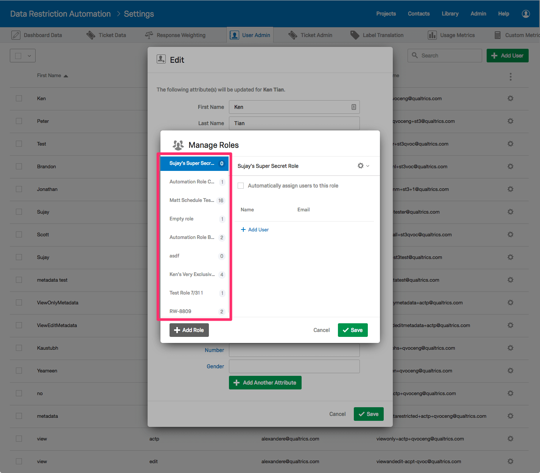
Task: Select Automation Role C role
Action: coord(195,182)
